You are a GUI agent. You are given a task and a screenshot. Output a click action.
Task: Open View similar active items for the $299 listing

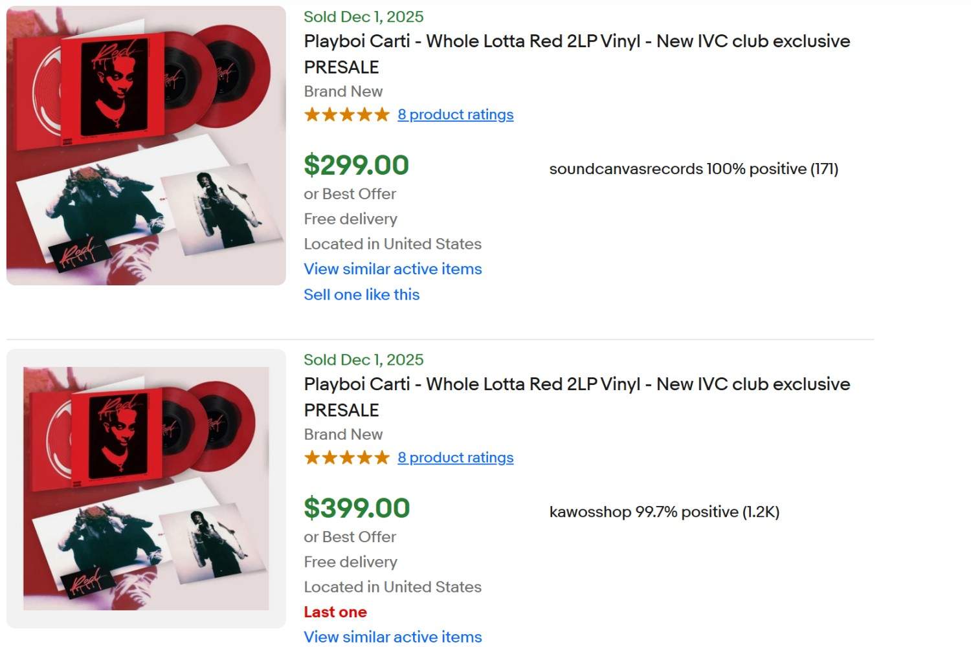pos(392,269)
